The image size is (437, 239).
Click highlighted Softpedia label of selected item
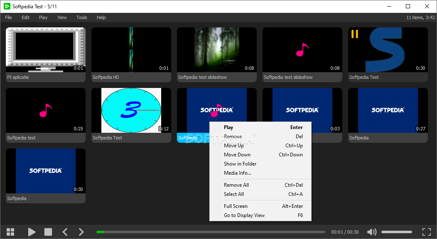(x=188, y=138)
